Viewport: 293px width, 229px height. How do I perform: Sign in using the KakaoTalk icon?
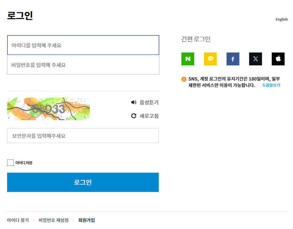pos(210,59)
